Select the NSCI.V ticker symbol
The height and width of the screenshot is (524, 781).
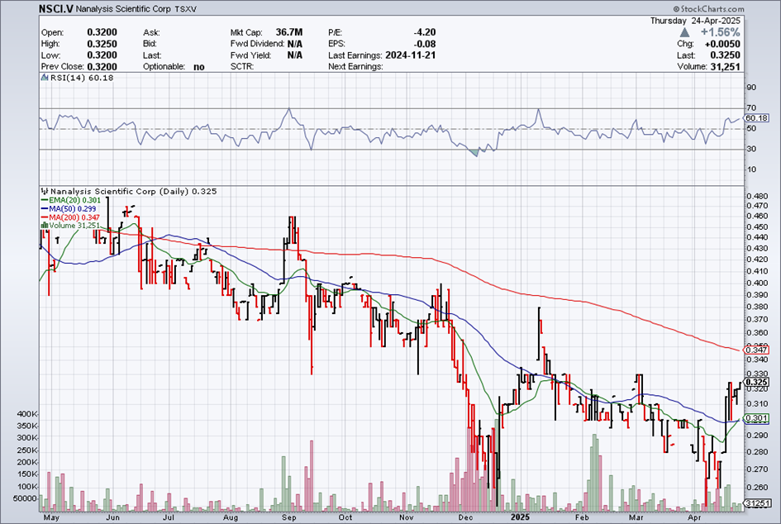(x=56, y=9)
